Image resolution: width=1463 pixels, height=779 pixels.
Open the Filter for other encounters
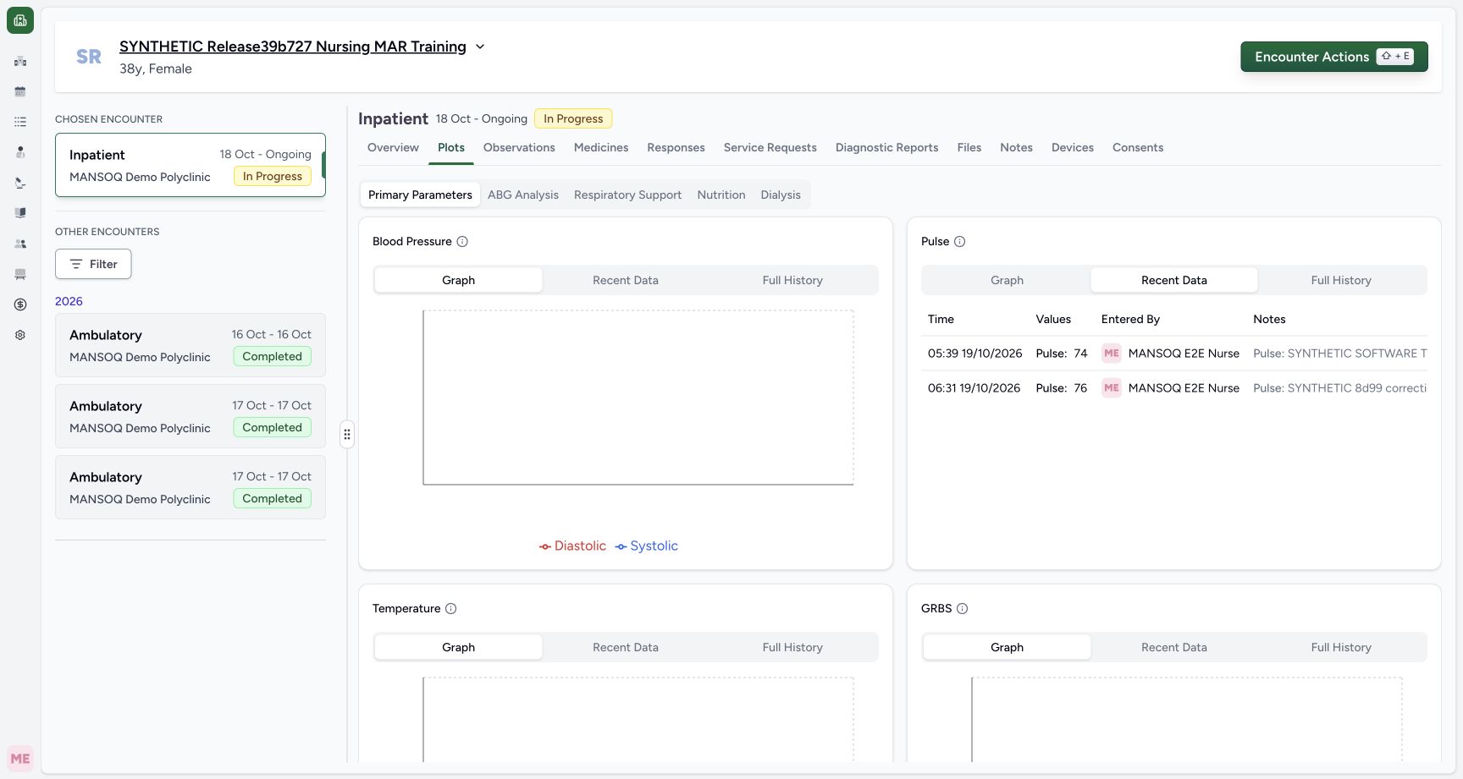[93, 264]
